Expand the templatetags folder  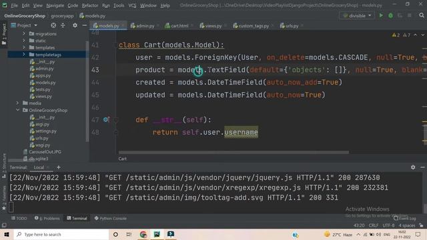point(24,55)
